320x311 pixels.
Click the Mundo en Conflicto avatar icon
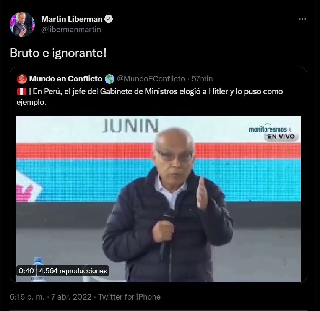pos(22,79)
